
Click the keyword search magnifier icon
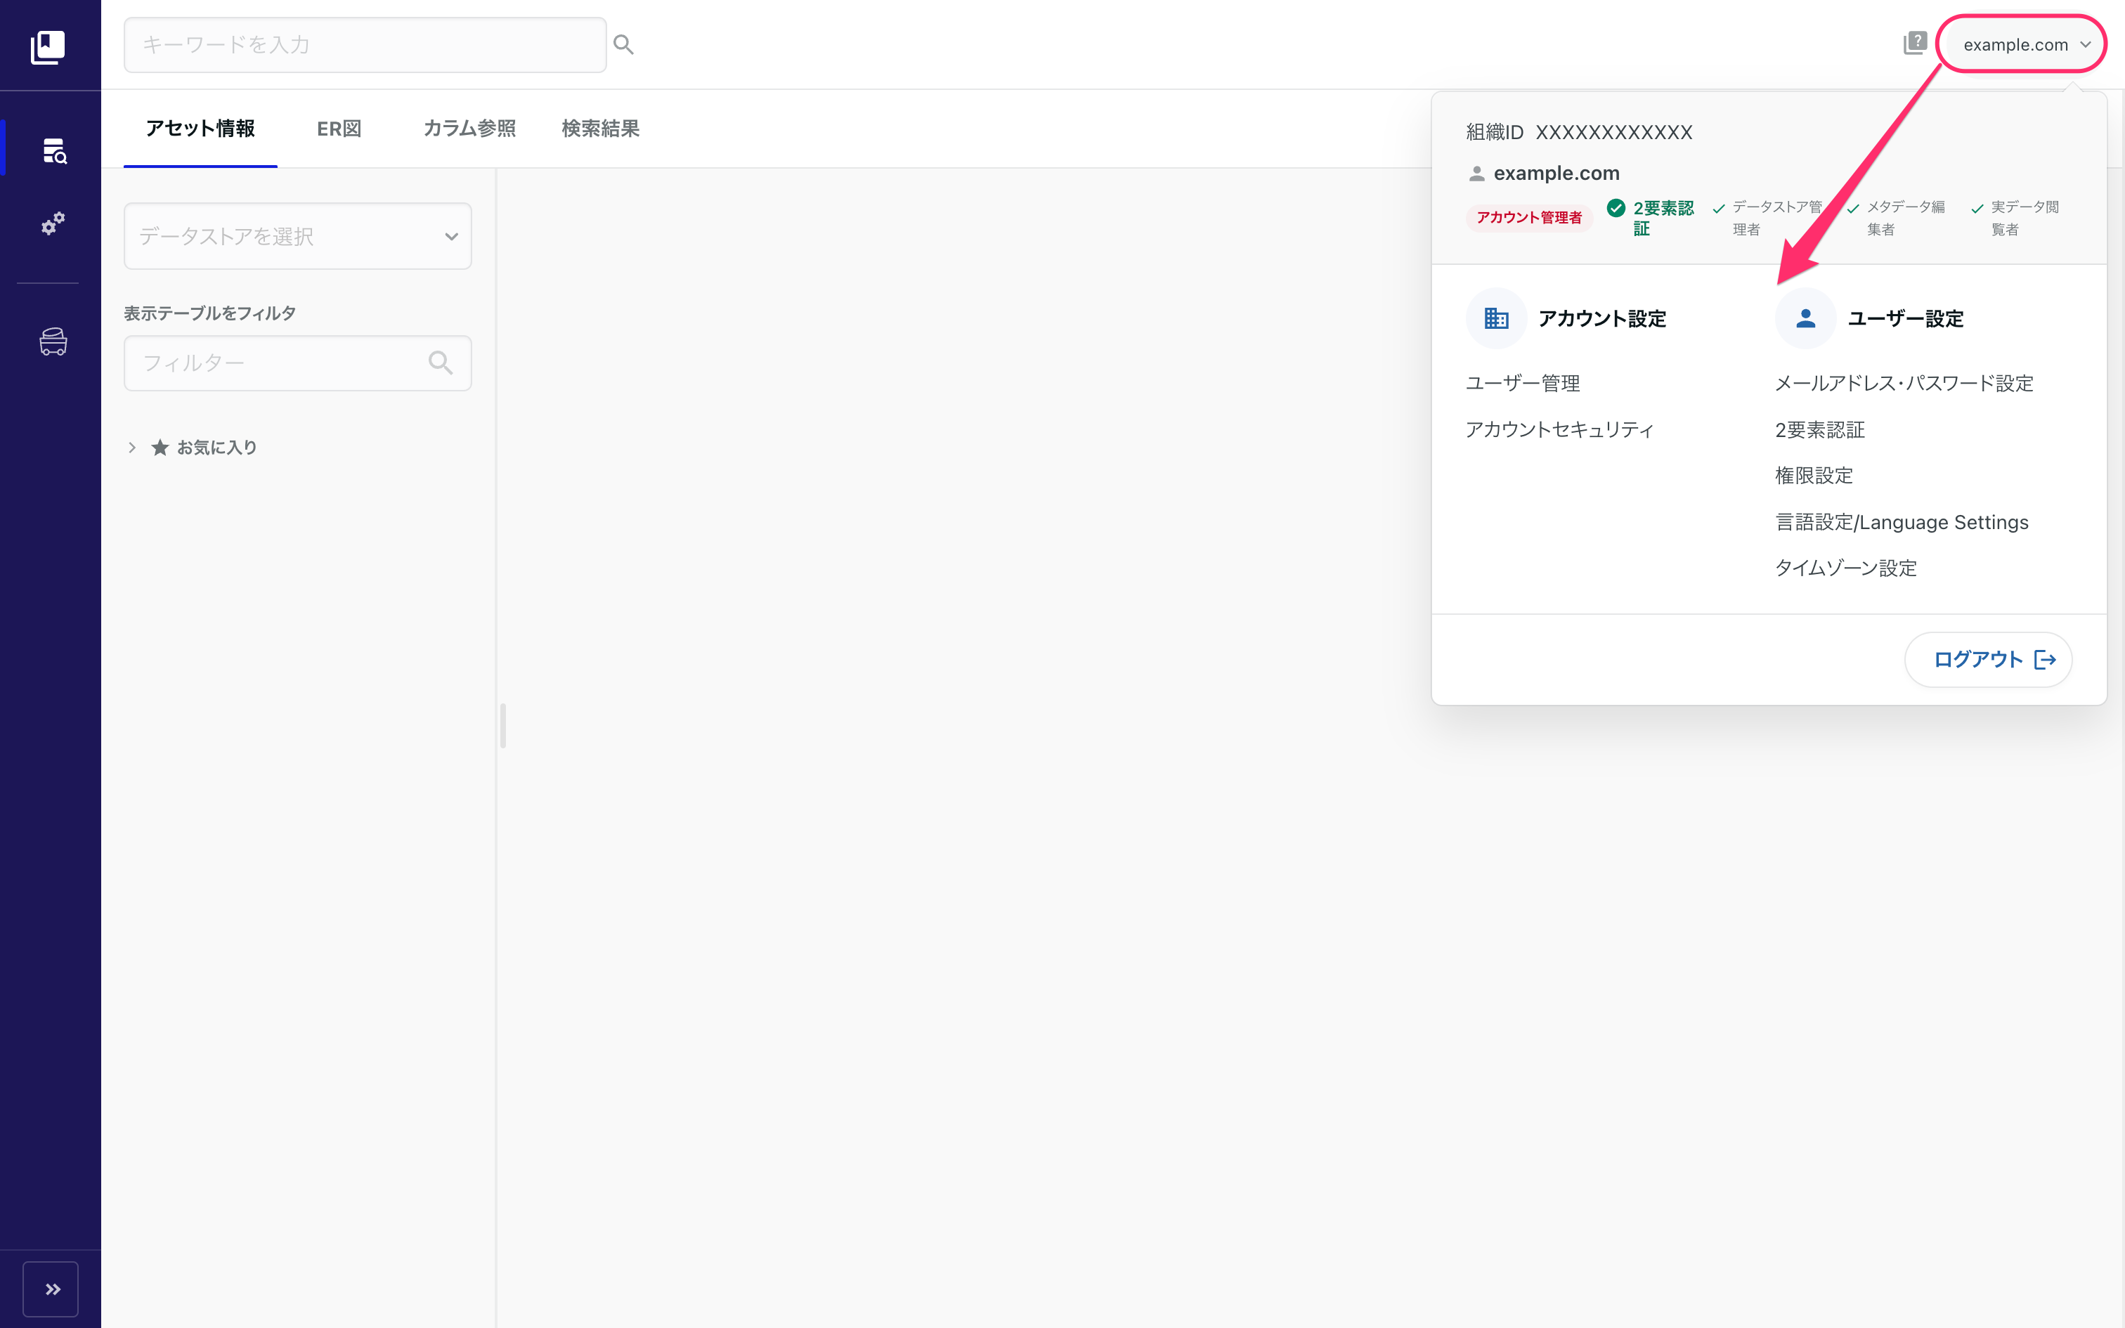coord(623,45)
